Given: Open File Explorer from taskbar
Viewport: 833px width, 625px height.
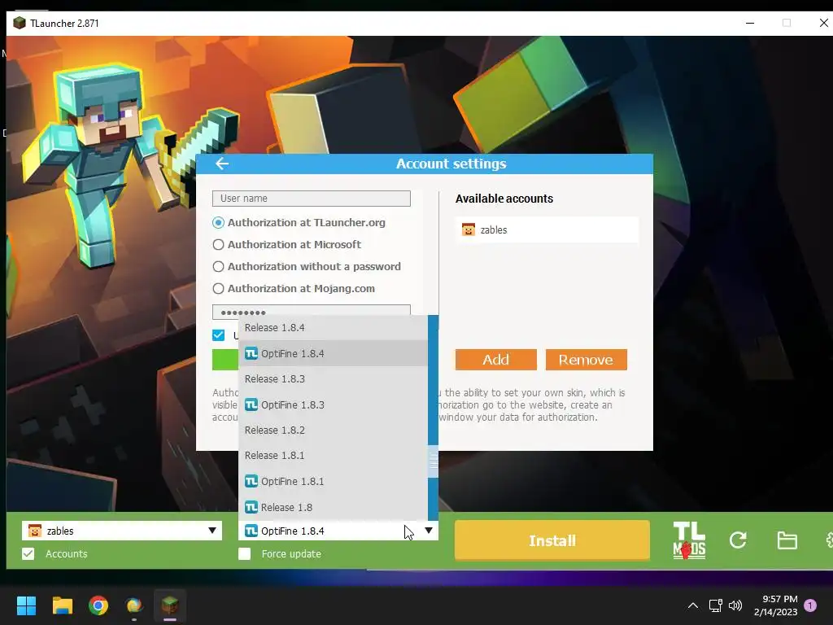Looking at the screenshot, I should click(62, 605).
